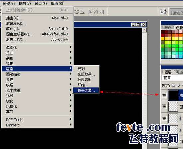Expand 杂色 submenu arrow

[71, 58]
